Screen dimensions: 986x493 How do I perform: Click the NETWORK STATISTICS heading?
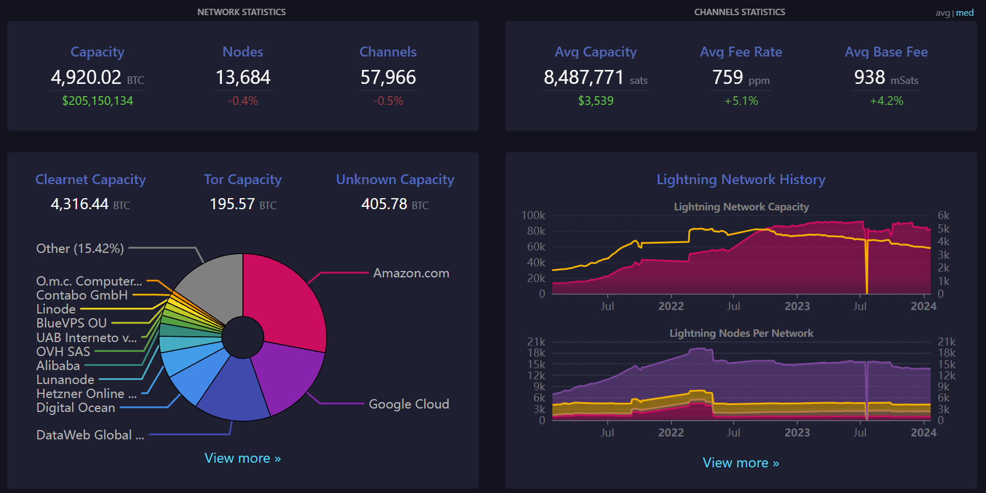pos(241,12)
